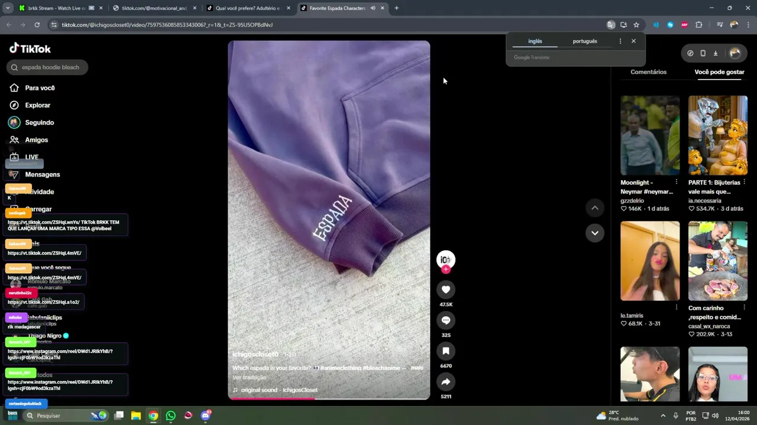Open the AdBlock Plus extension icon
The height and width of the screenshot is (425, 757).
click(x=685, y=25)
